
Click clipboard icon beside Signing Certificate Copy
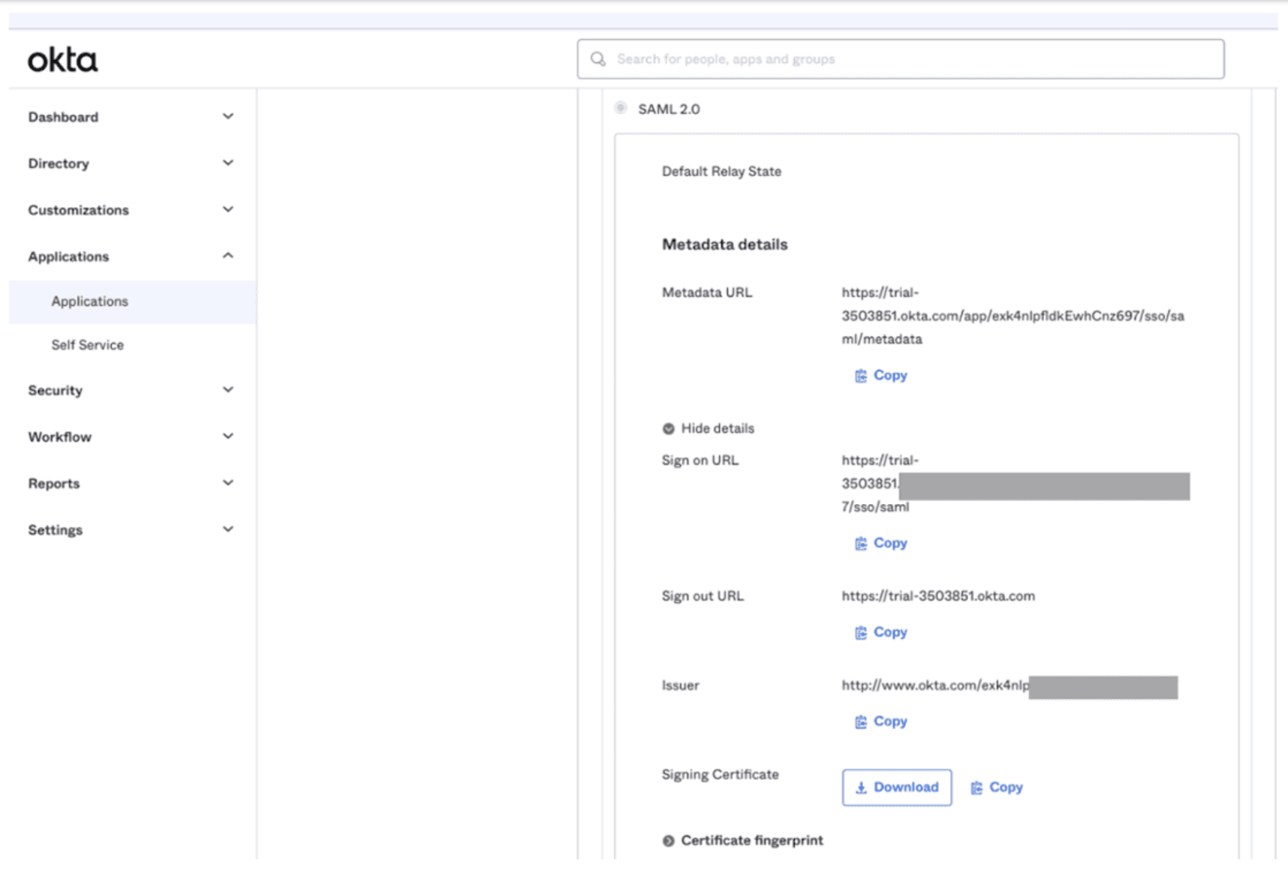pos(977,787)
